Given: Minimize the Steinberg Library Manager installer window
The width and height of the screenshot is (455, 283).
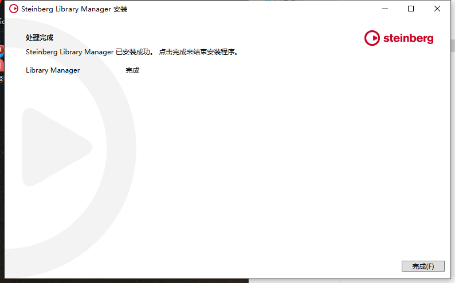Looking at the screenshot, I should pyautogui.click(x=385, y=9).
